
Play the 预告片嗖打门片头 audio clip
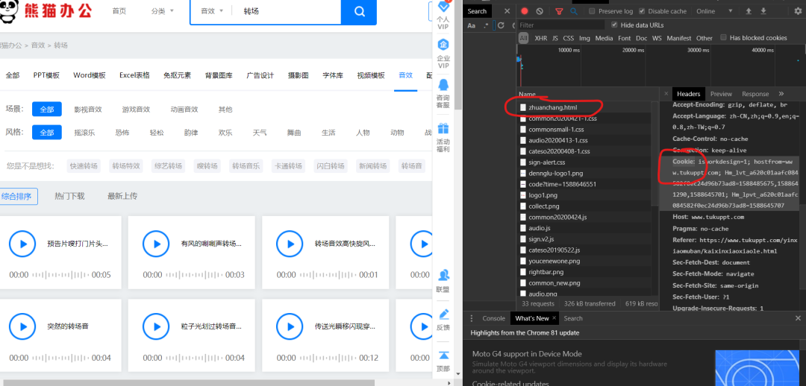coord(23,244)
